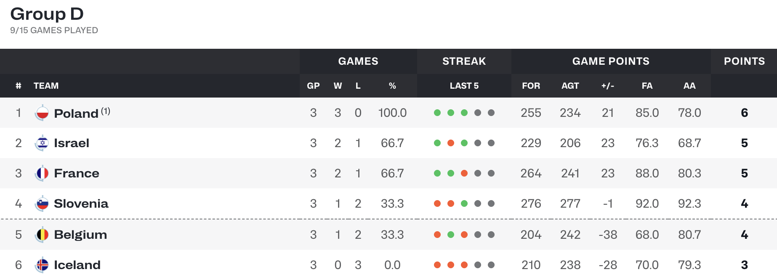Click the Israel flag icon

[42, 143]
